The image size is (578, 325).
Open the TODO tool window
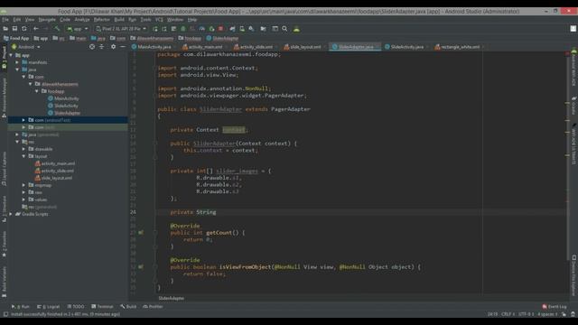76,307
